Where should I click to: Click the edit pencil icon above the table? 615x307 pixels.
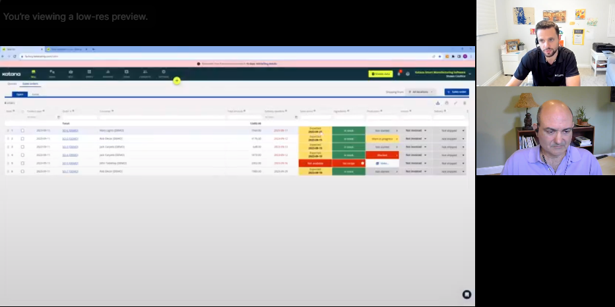coord(456,103)
